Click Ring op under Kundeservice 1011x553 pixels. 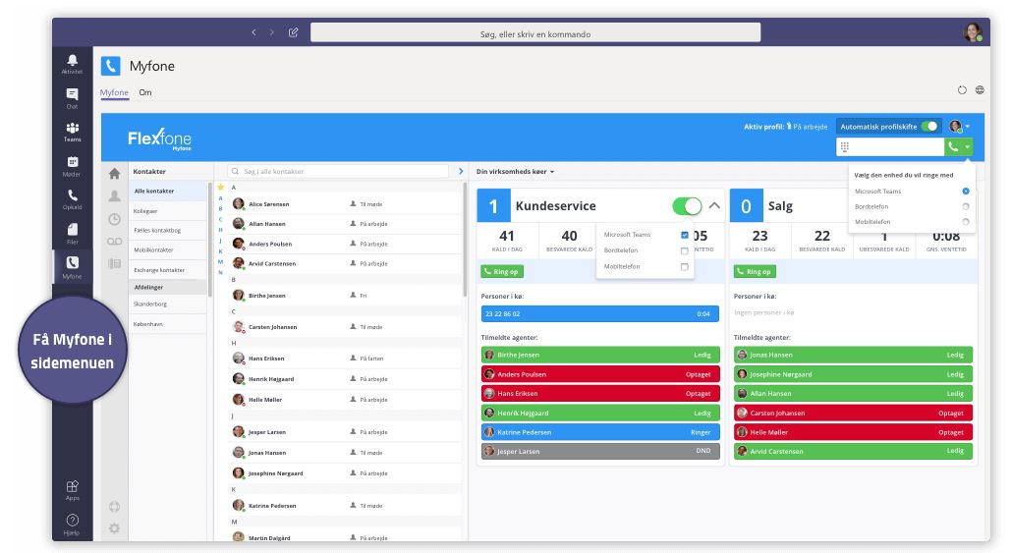click(x=502, y=272)
